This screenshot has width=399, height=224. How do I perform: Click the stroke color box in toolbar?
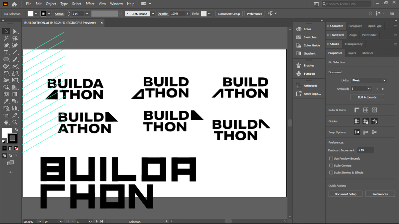tap(12, 138)
